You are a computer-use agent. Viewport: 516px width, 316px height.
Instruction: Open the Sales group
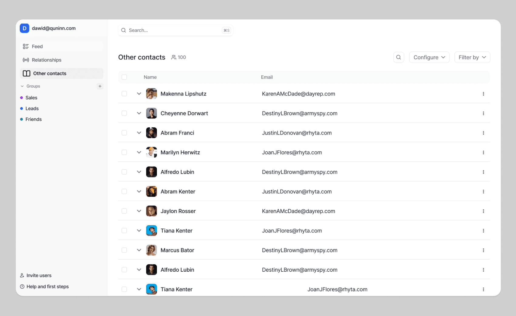(x=31, y=98)
